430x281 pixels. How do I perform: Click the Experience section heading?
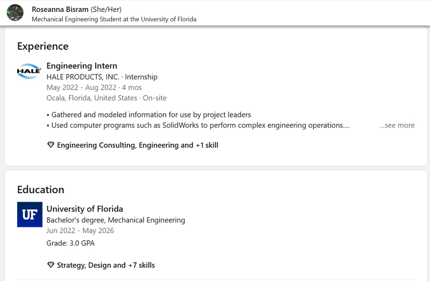tap(42, 46)
